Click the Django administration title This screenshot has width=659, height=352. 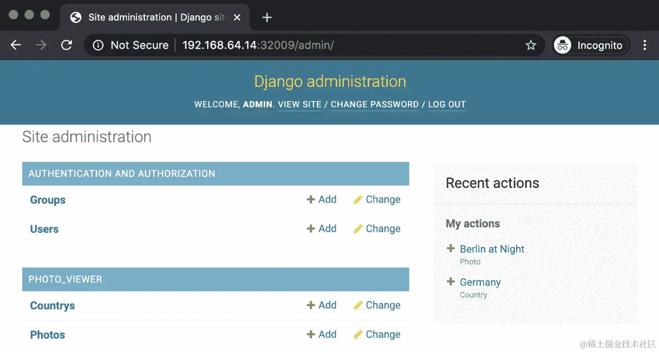tap(330, 82)
